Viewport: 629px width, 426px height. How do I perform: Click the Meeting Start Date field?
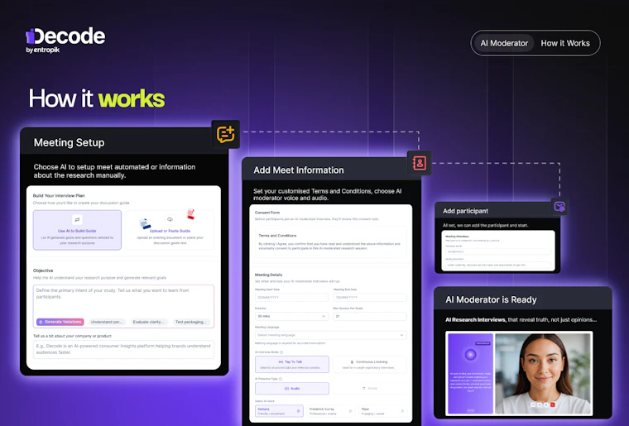(291, 297)
